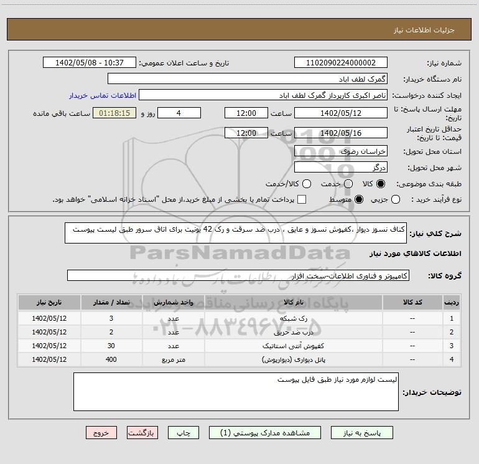479x464 pixels.
Task: Click the delivery province field خراسان رضوی
Action: tap(341, 151)
